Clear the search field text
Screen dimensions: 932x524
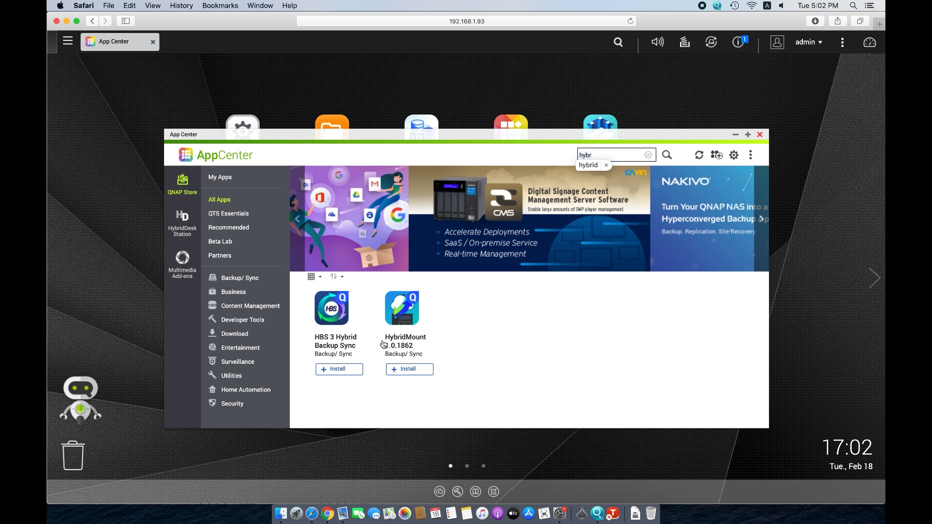pos(648,155)
